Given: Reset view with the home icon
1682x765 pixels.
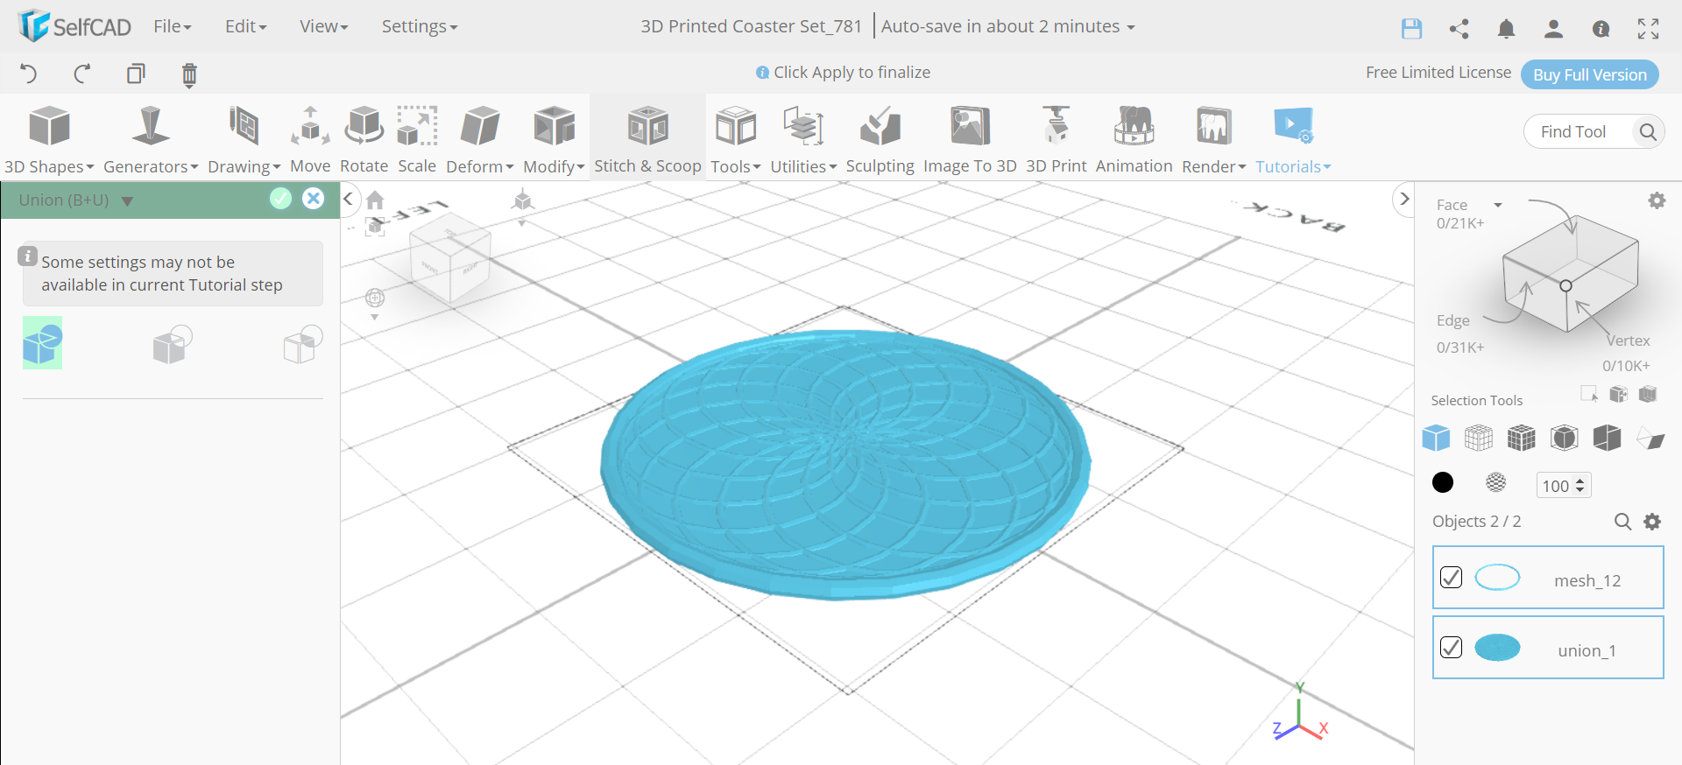Looking at the screenshot, I should point(375,200).
